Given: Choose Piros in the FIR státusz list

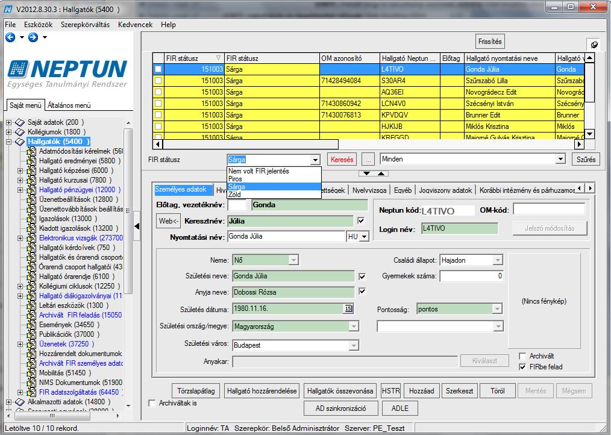Looking at the screenshot, I should (x=274, y=179).
